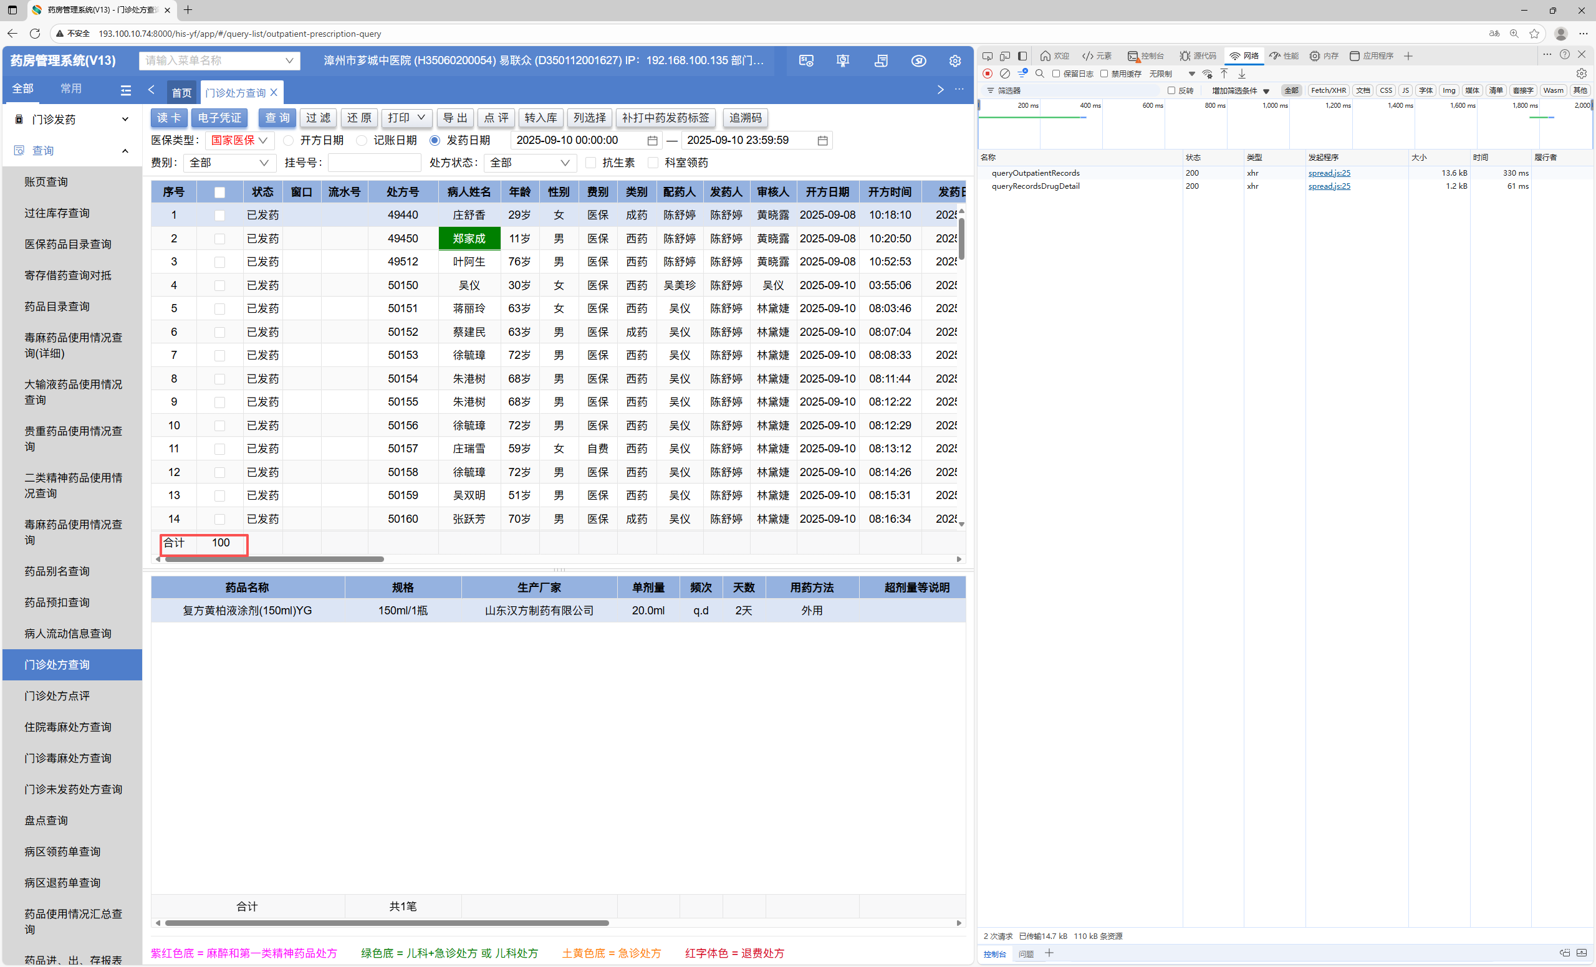Viewport: 1596px width, 967px height.
Task: Clear the network log in DevTools
Action: 1004,74
